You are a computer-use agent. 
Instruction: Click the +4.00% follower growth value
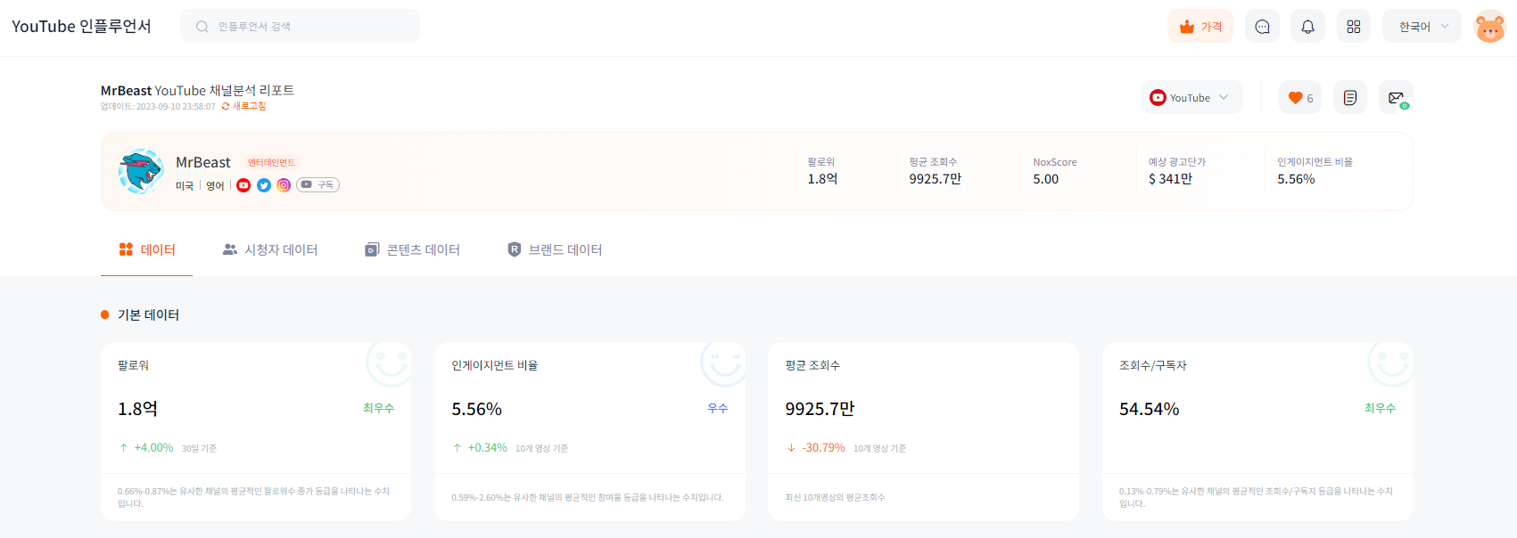pyautogui.click(x=153, y=448)
